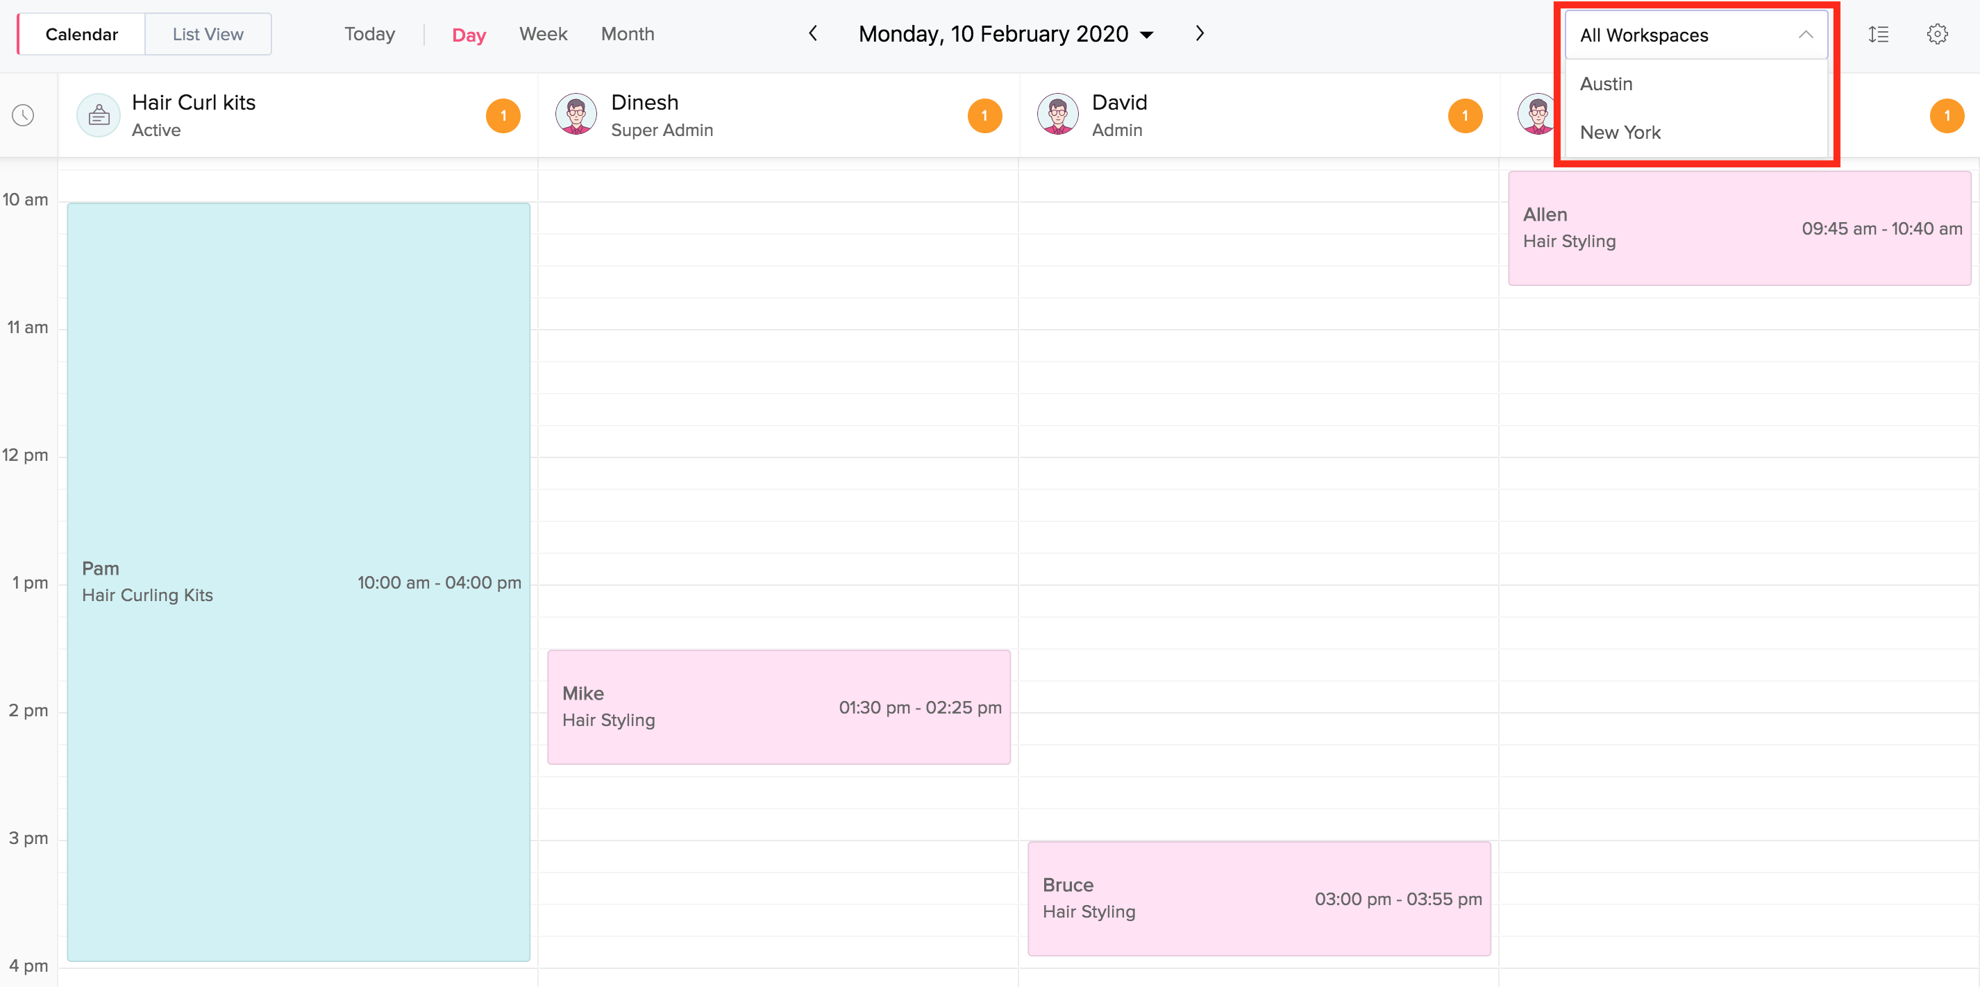
Task: Open Mike's Hair Styling appointment
Action: (778, 707)
